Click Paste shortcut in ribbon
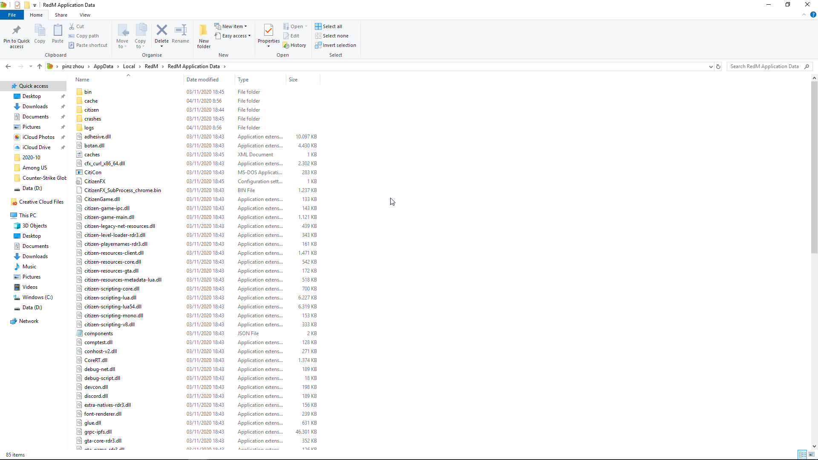 coord(88,45)
